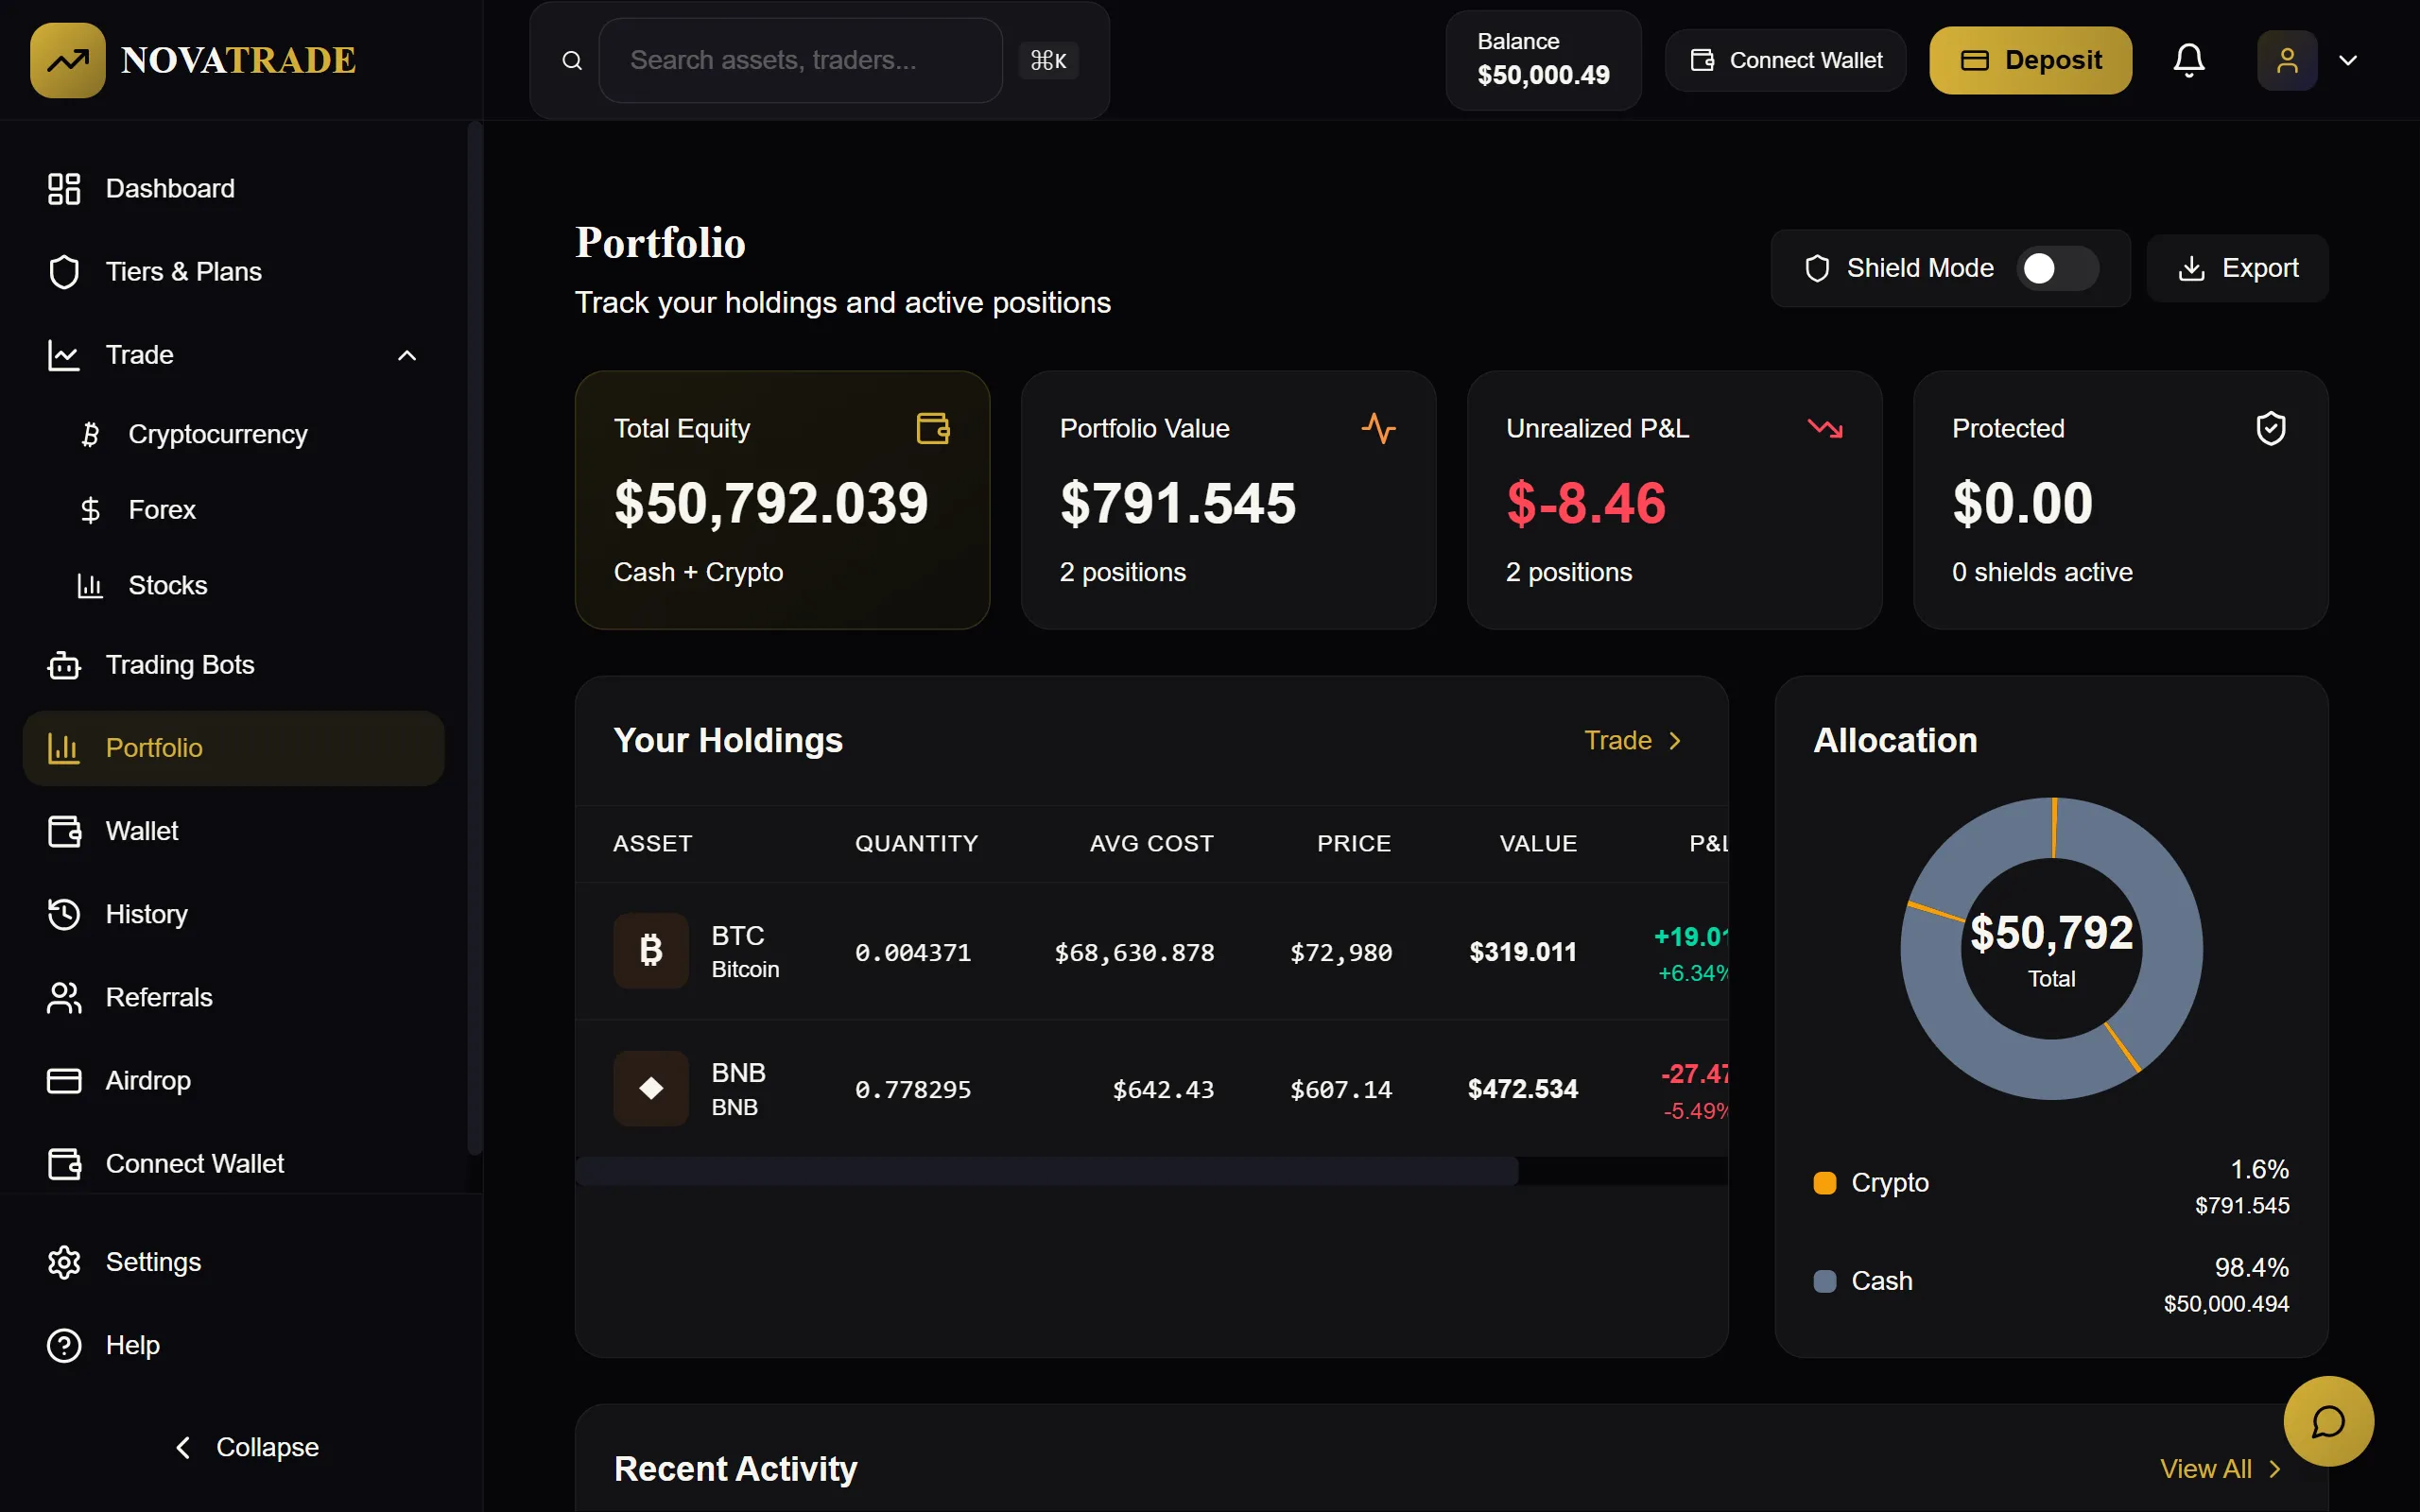Viewport: 2420px width, 1512px height.
Task: Click the Crypto allocation 1.6% value
Action: [x=2259, y=1169]
